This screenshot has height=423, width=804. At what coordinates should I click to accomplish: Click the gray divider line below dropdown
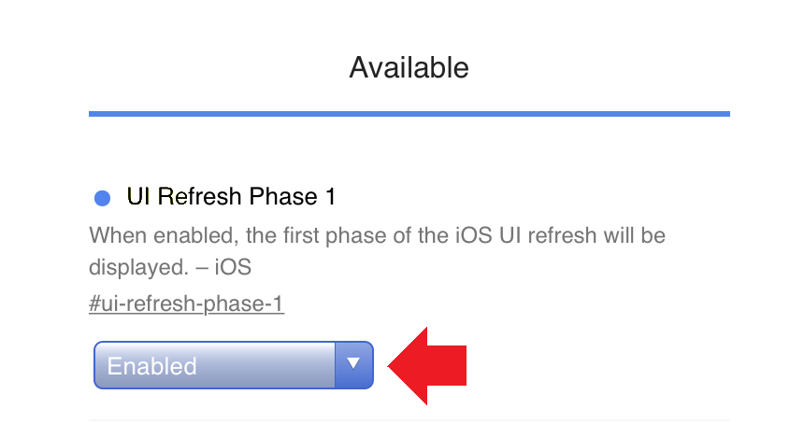coord(409,419)
